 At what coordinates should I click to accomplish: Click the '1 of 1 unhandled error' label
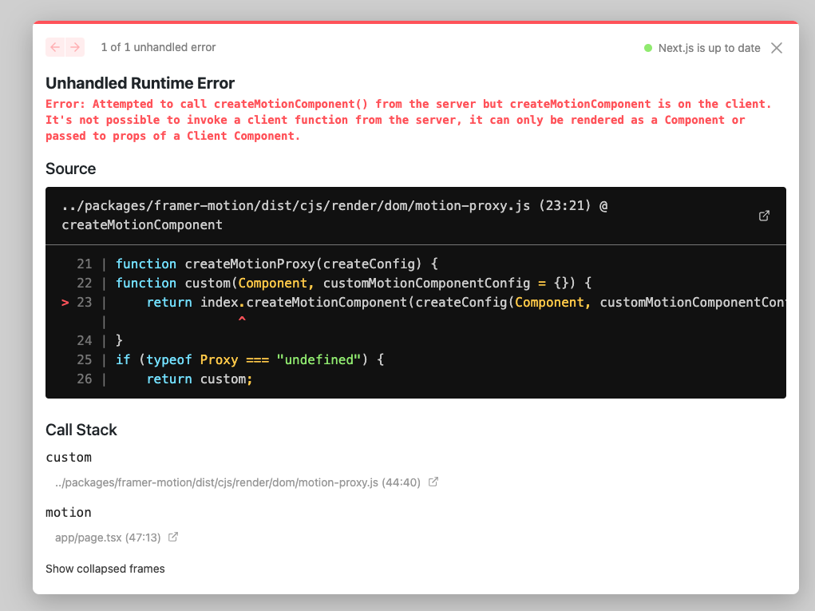158,47
